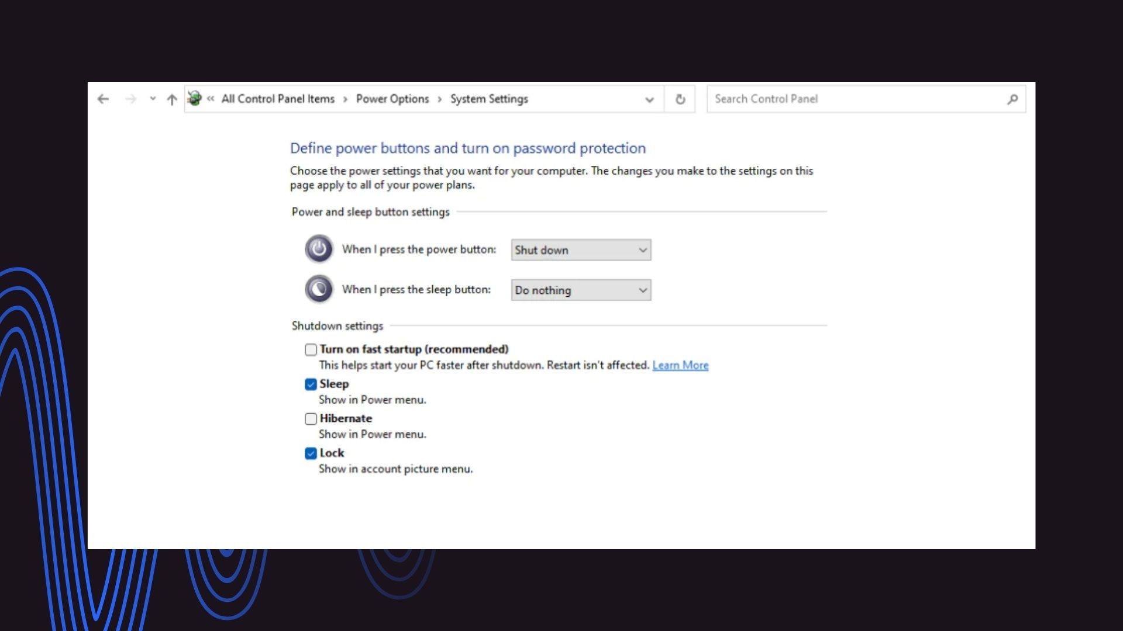Click 'Shutdown settings' section label
The image size is (1123, 631).
click(x=337, y=325)
